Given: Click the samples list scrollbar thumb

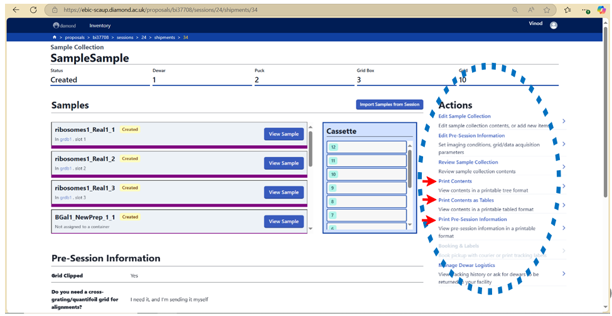Looking at the screenshot, I should coord(311,148).
